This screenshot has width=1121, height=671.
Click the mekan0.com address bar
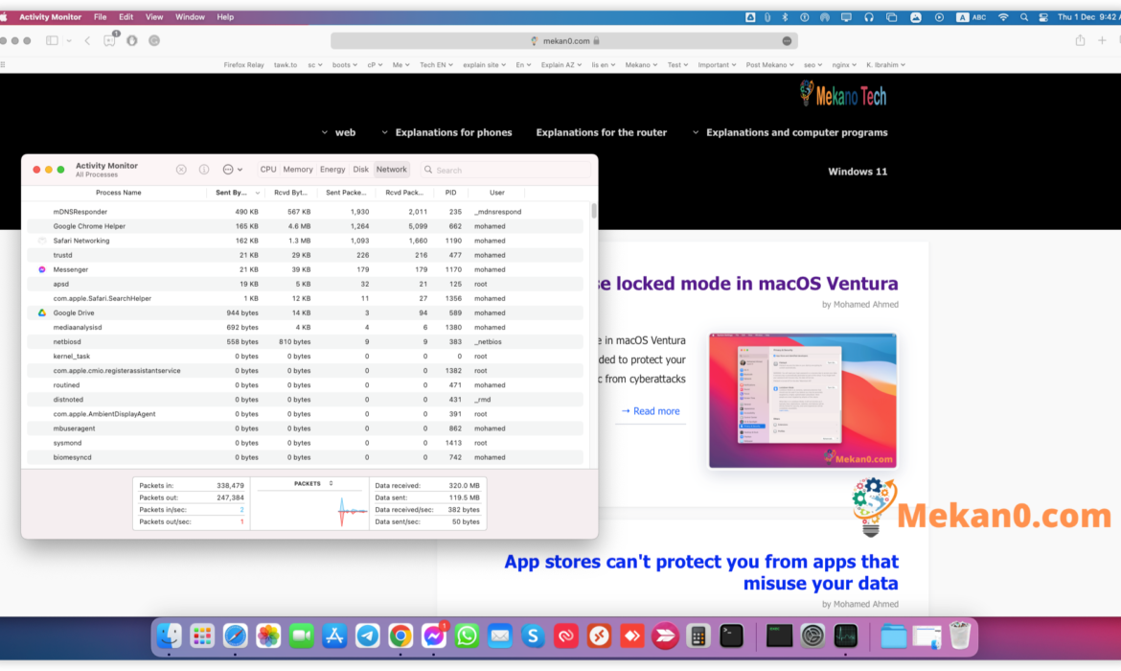tap(564, 41)
